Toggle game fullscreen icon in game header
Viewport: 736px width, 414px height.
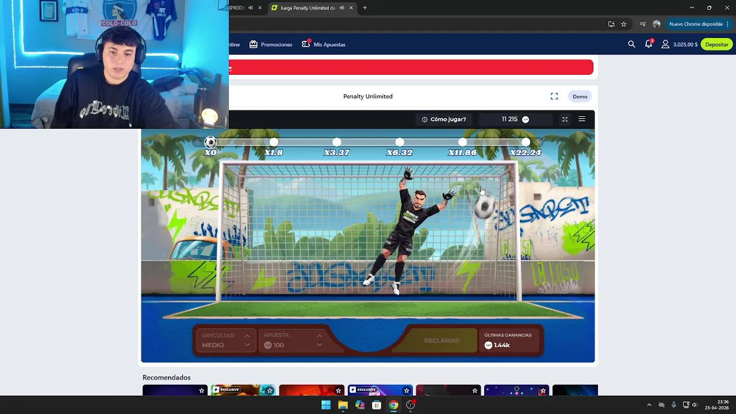tap(565, 119)
